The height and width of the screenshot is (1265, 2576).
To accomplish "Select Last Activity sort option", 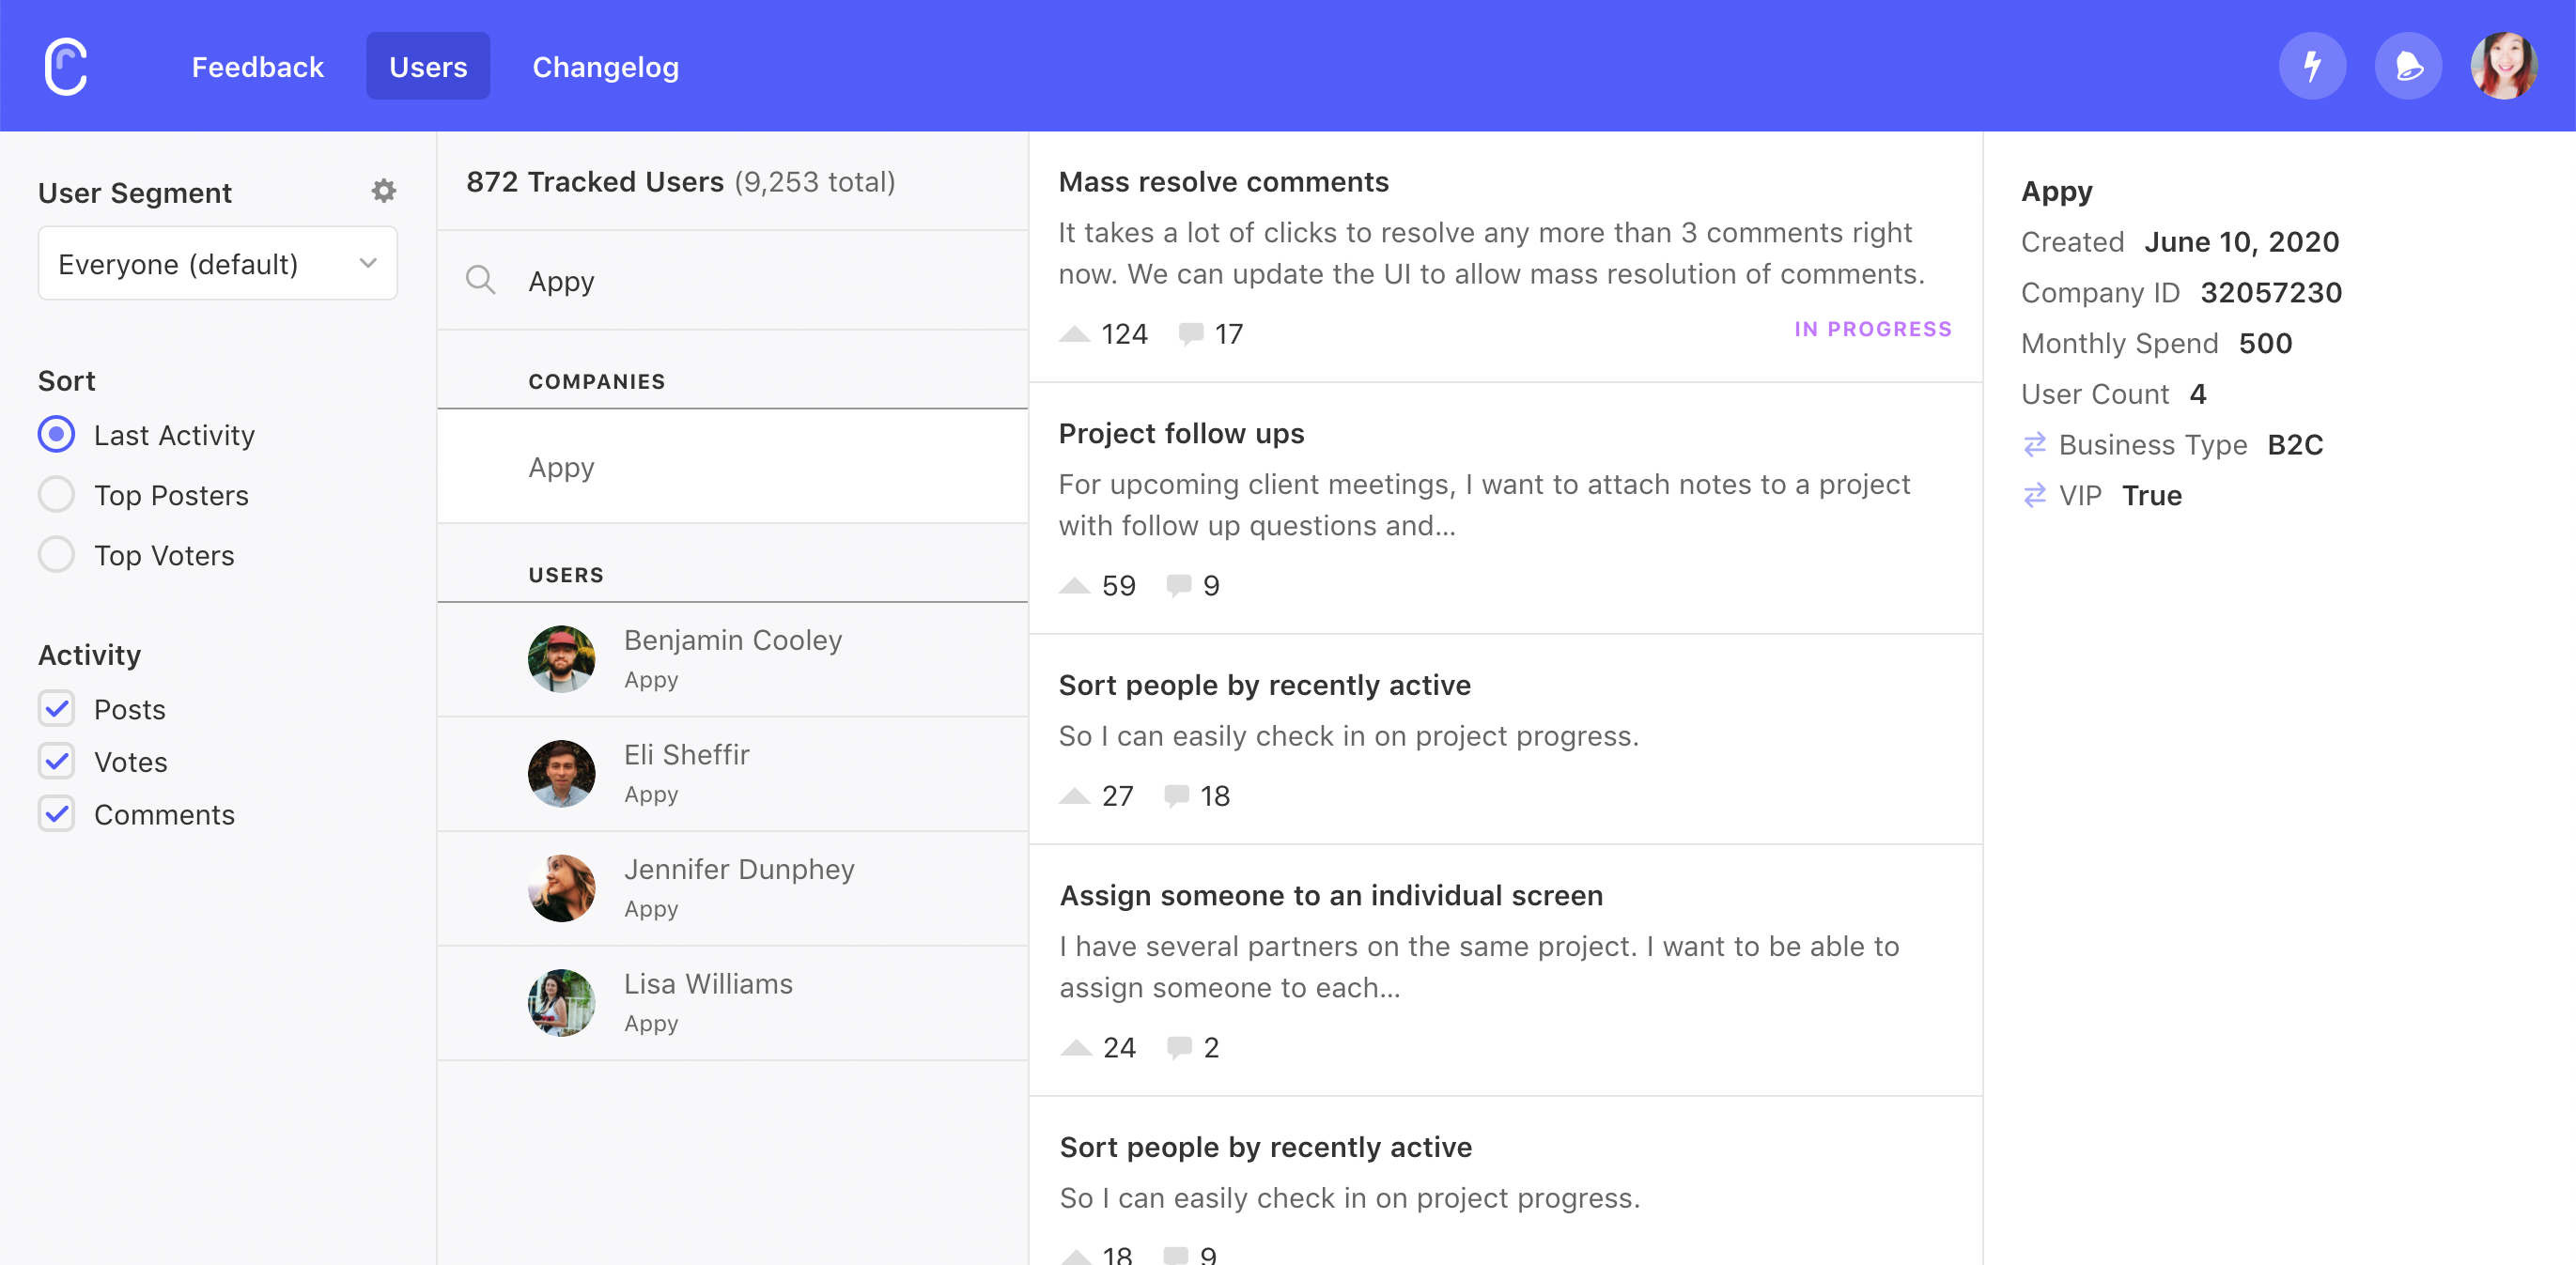I will pos(56,435).
